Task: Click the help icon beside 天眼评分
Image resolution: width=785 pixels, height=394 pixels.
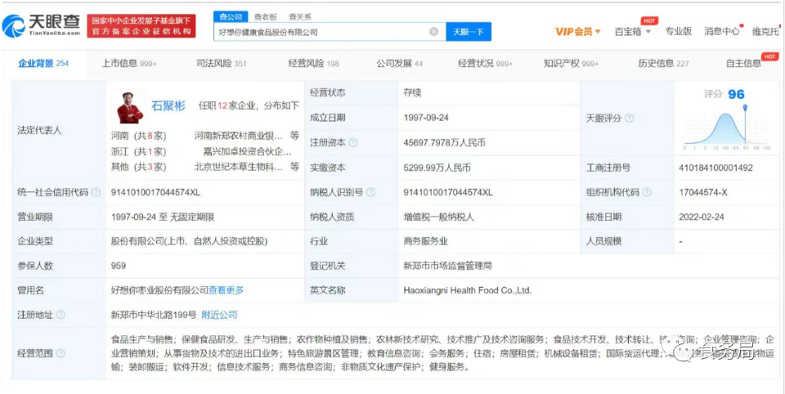Action: click(x=629, y=118)
